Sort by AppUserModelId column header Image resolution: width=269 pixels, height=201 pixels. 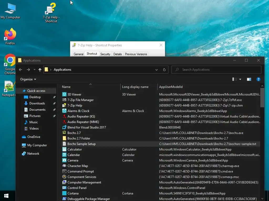(209, 87)
